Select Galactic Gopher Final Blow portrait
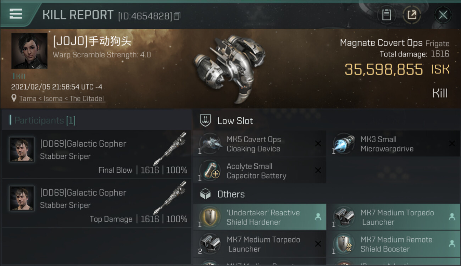The image size is (461, 266). point(22,150)
